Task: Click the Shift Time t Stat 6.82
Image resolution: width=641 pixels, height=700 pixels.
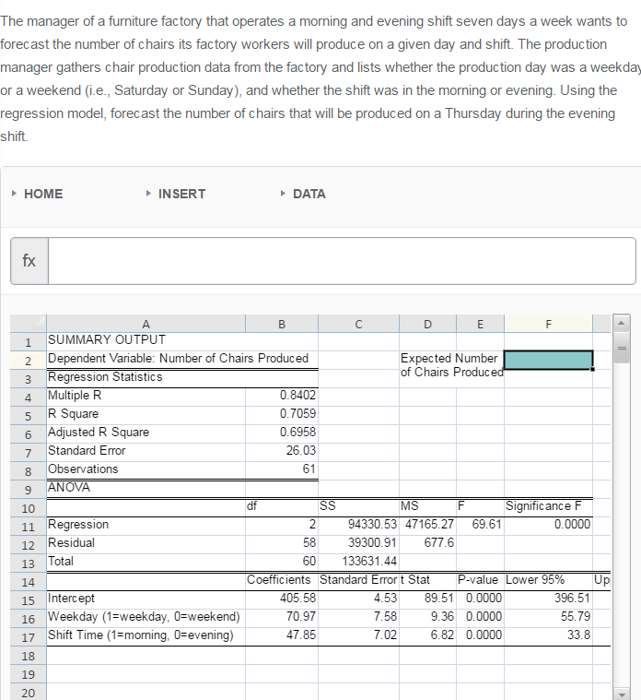Action: [x=428, y=635]
